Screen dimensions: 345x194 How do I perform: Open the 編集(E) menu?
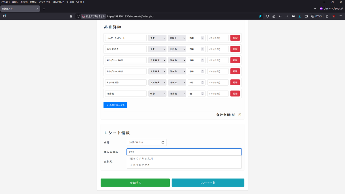coord(15,2)
